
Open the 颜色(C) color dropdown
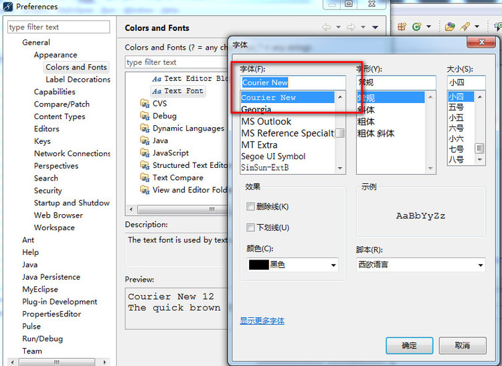click(333, 265)
